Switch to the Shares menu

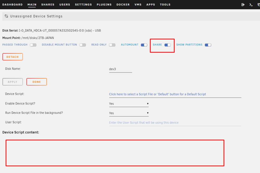(48, 5)
